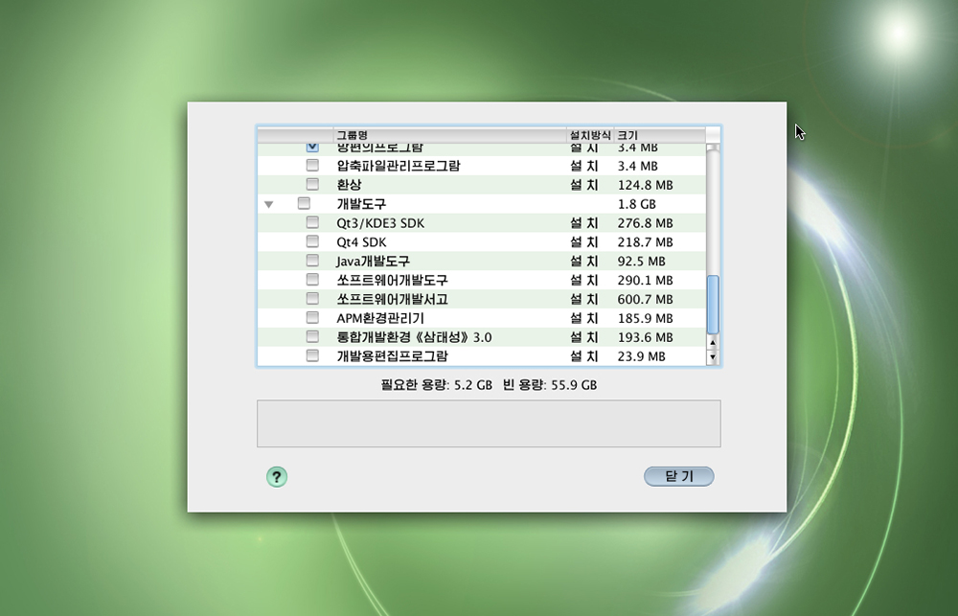
Task: Click the 290.1 MB size value
Action: [x=645, y=280]
